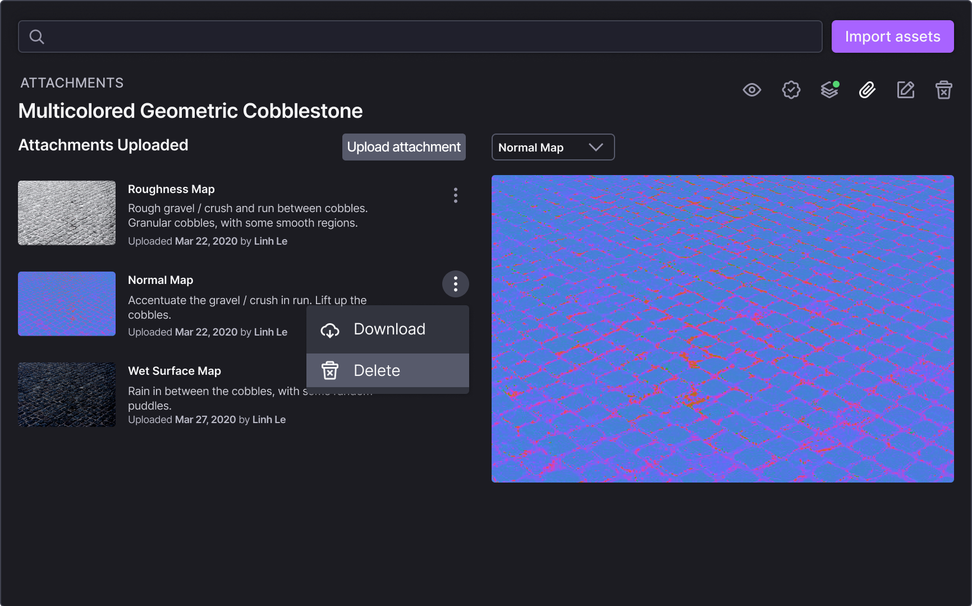Click the edit pencil icon
This screenshot has height=606, width=972.
click(x=906, y=90)
